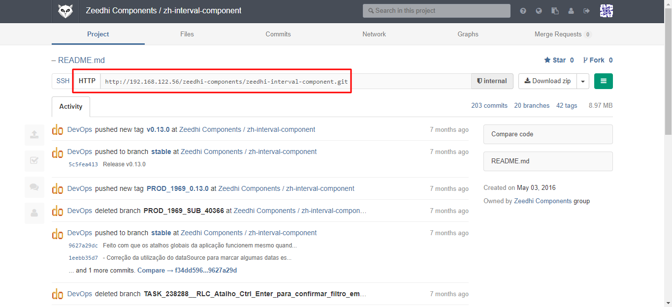This screenshot has height=307, width=672.
Task: Click DevOps avatar on deleted TASK_238288 branch row
Action: [x=58, y=294]
